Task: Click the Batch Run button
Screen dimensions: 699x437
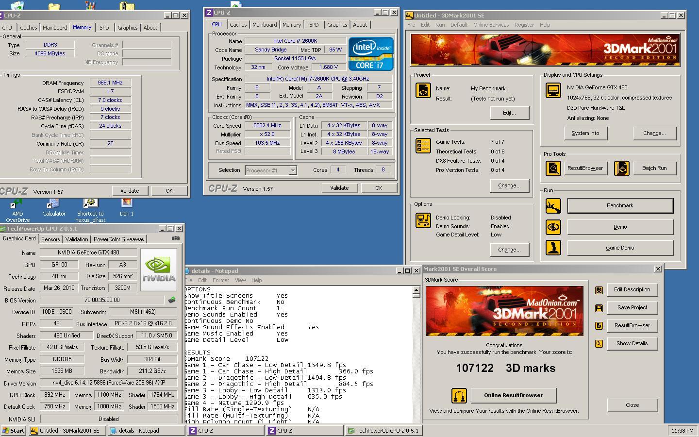Action: [x=654, y=168]
